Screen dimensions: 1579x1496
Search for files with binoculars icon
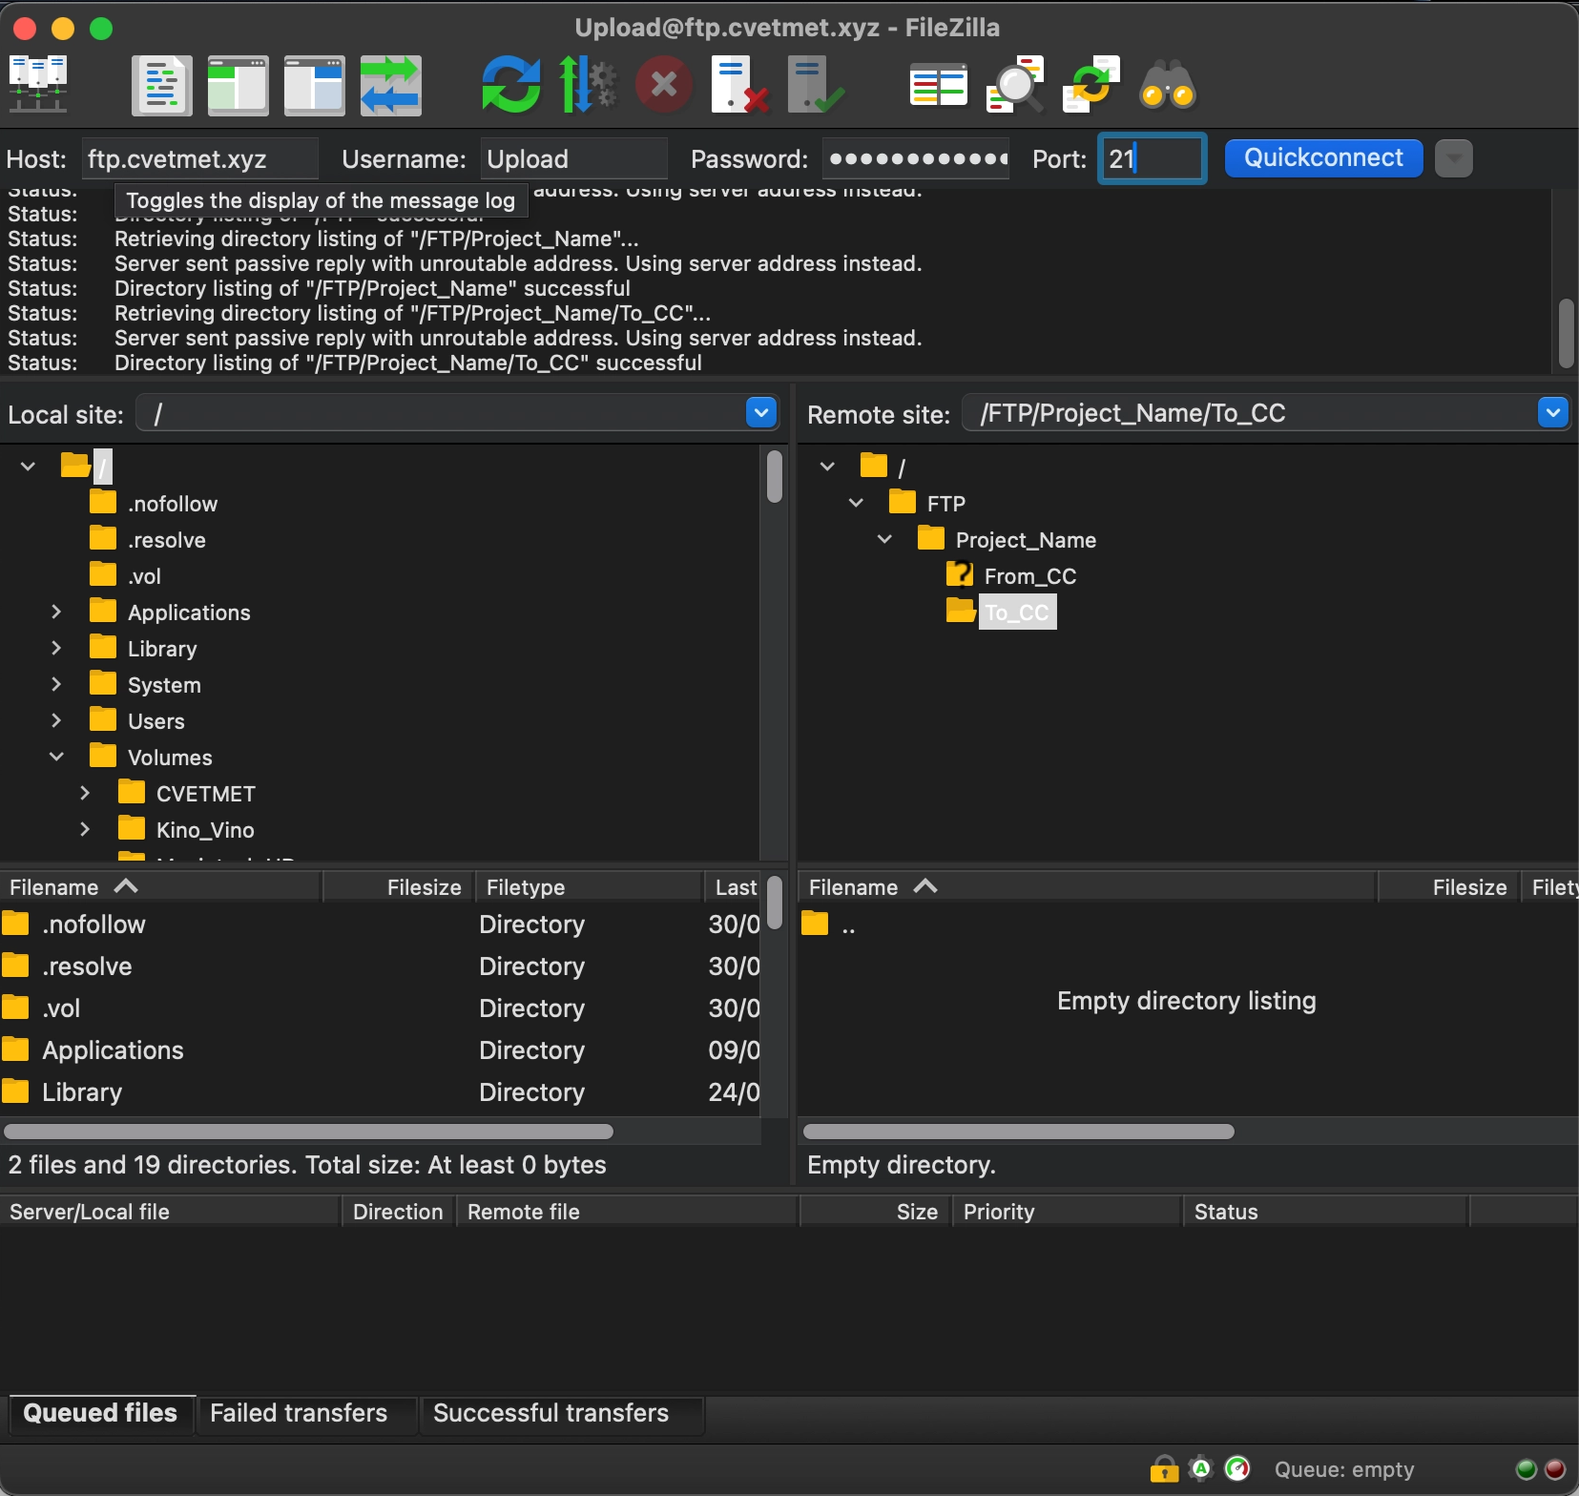1167,85
